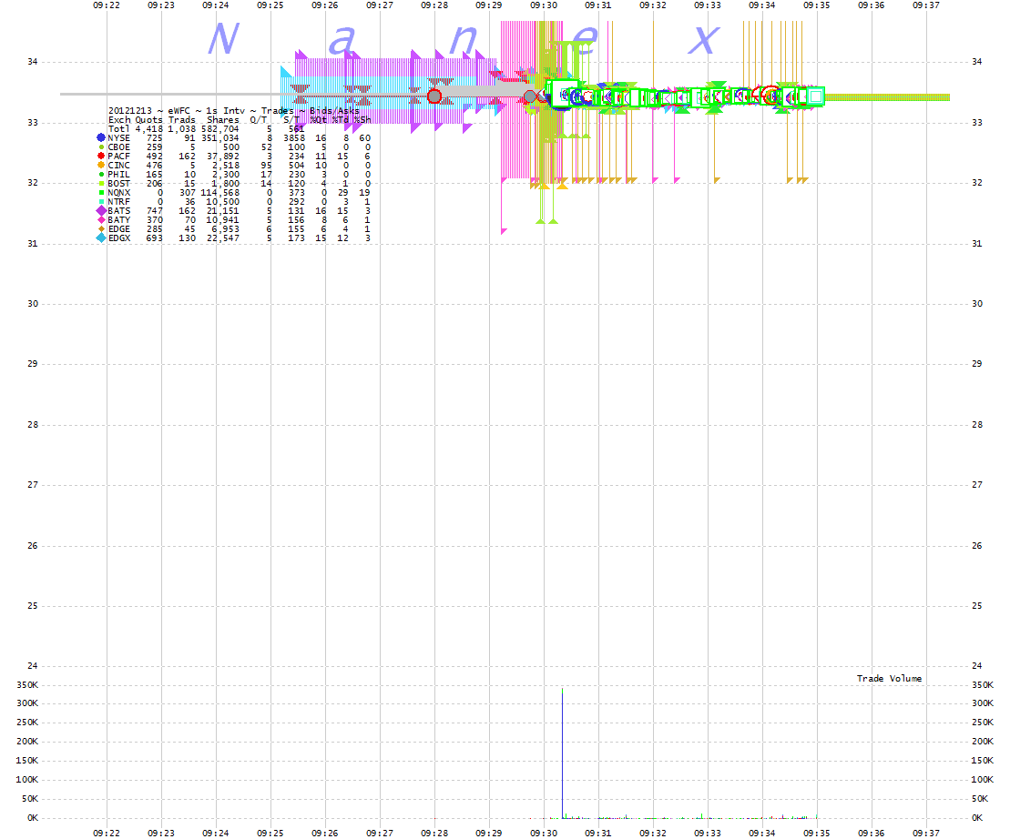Click the small olive CBOE legend dot
The width and height of the screenshot is (1010, 839).
click(101, 147)
